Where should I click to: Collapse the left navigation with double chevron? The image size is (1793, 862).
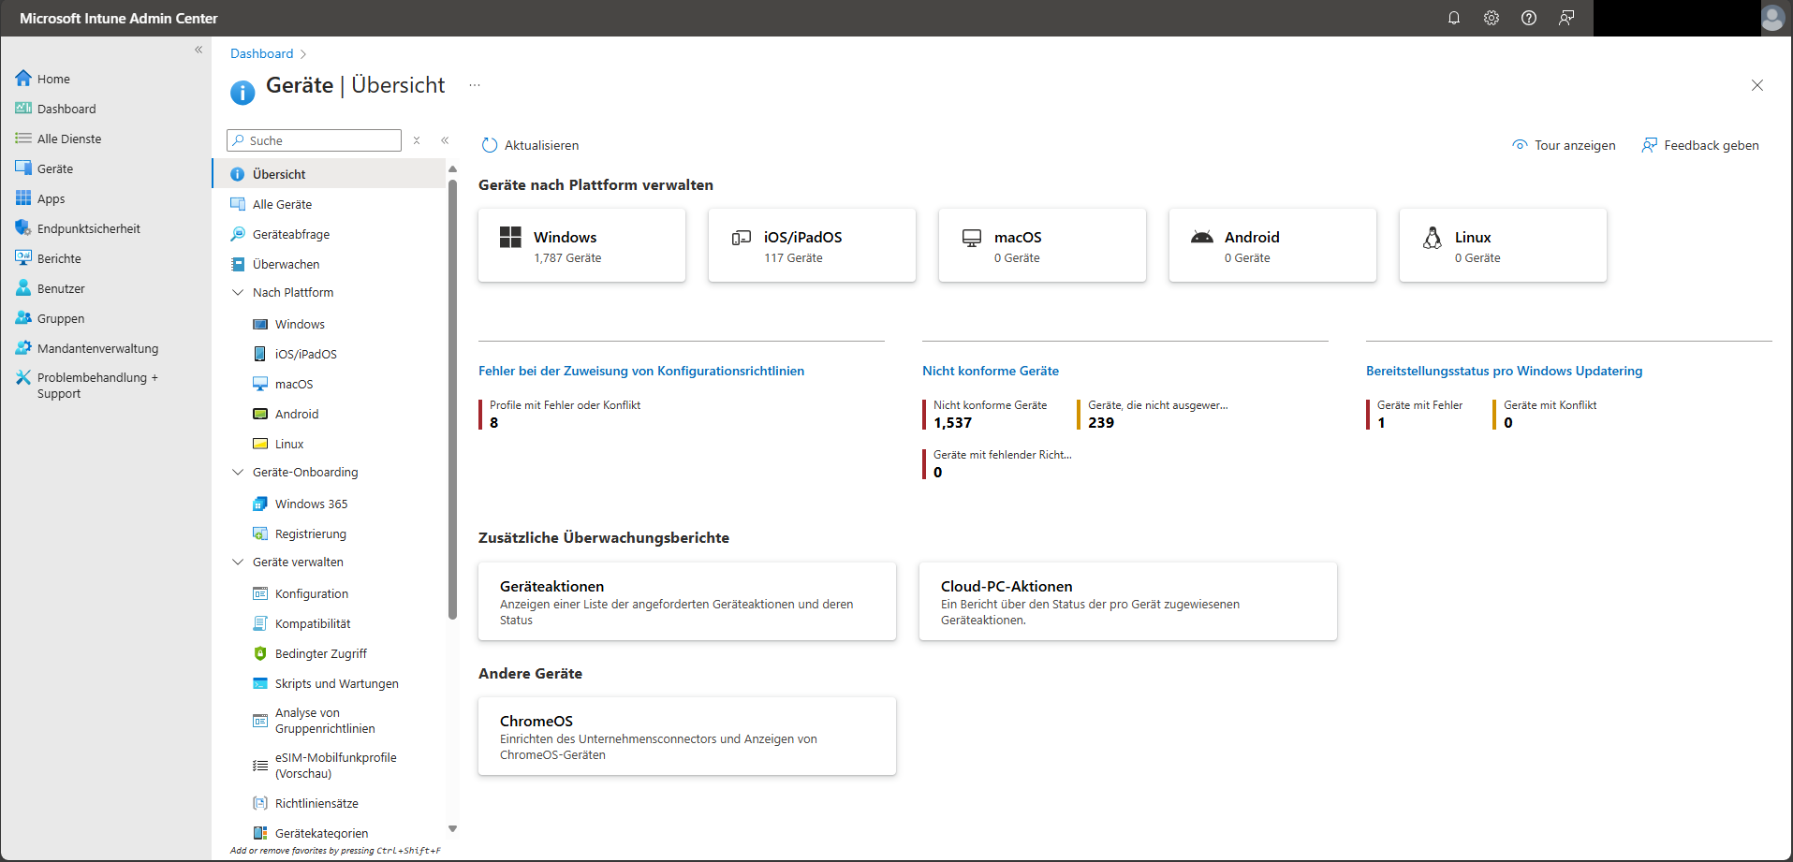[x=198, y=50]
